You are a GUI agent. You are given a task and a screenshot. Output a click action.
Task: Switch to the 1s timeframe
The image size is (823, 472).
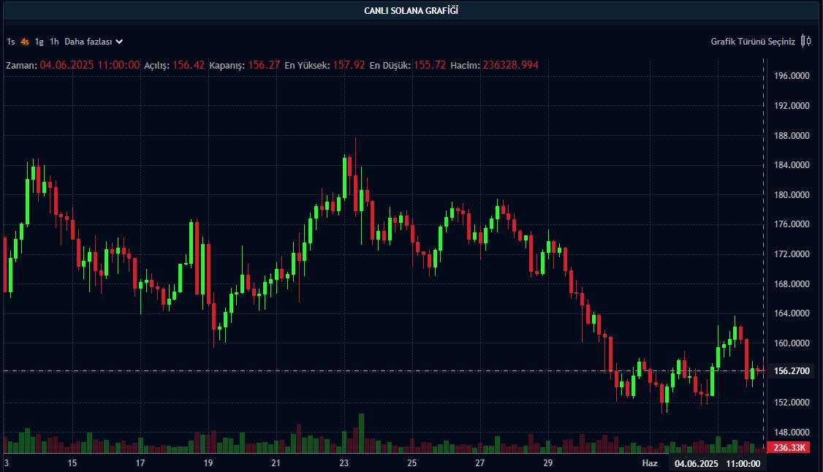(11, 42)
